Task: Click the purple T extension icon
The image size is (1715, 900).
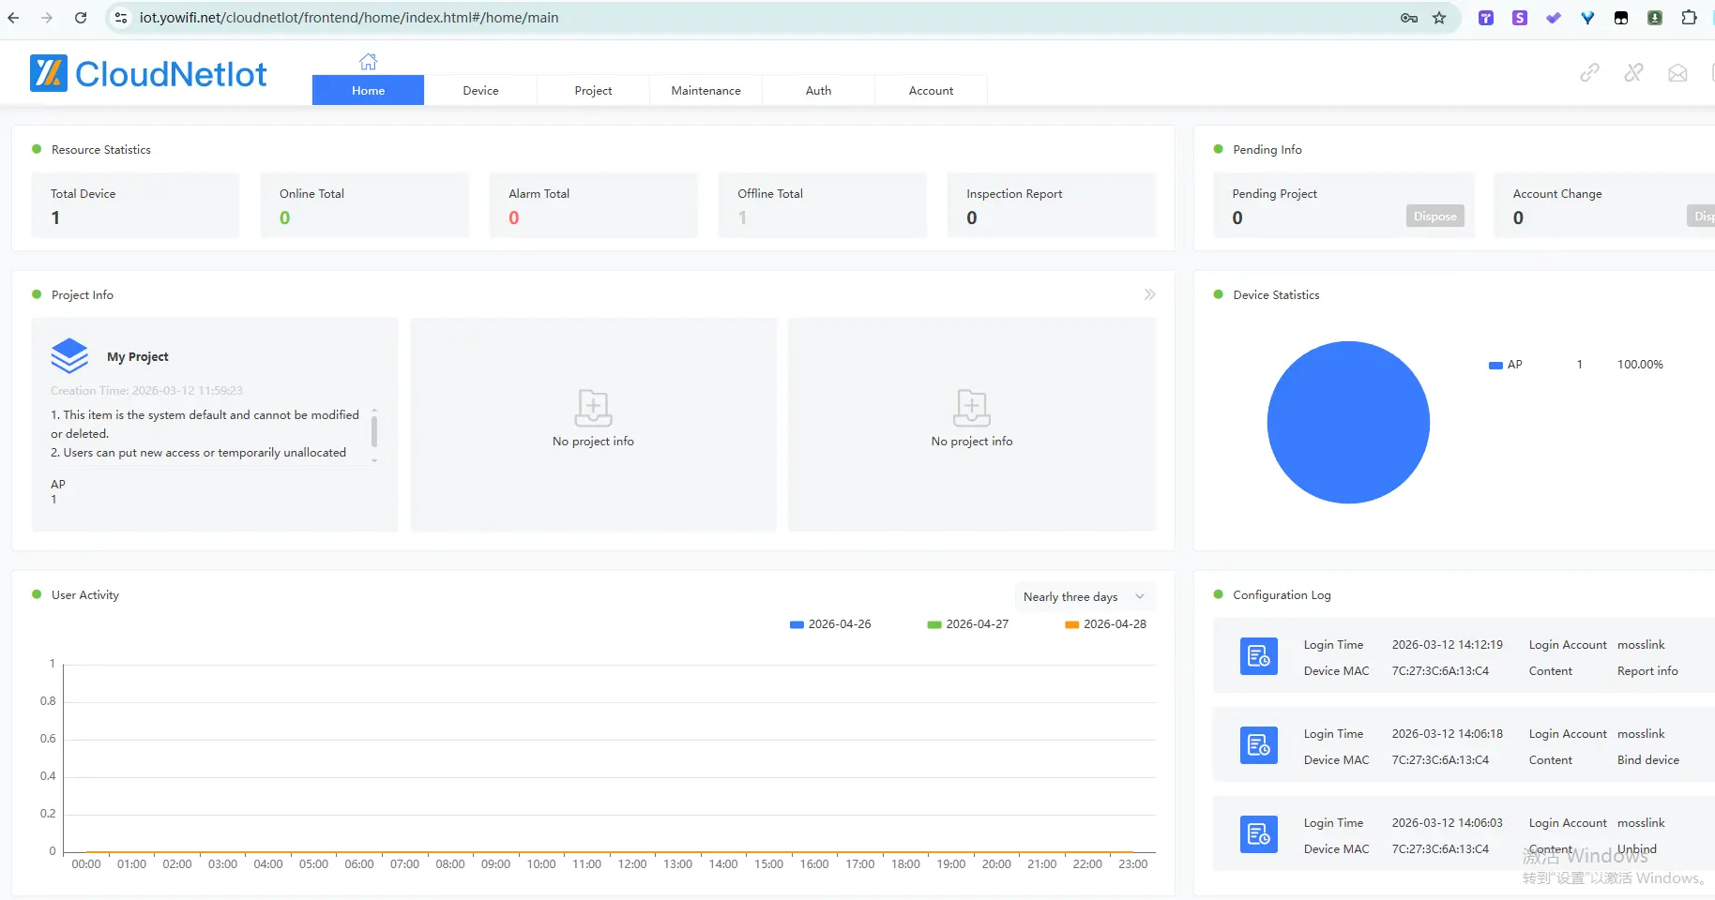Action: (1486, 18)
